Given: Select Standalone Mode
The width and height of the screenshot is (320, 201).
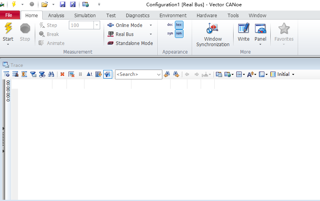Looking at the screenshot, I should pyautogui.click(x=134, y=43).
